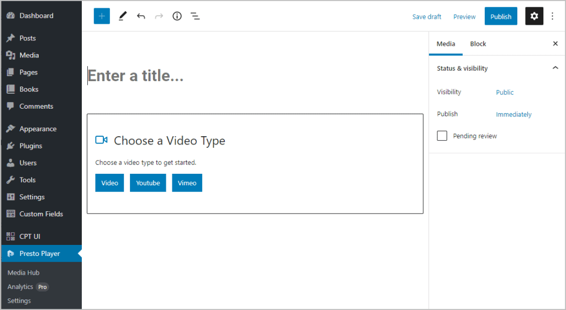Image resolution: width=566 pixels, height=310 pixels.
Task: Click the Pages icon in admin menu
Action: (x=11, y=72)
